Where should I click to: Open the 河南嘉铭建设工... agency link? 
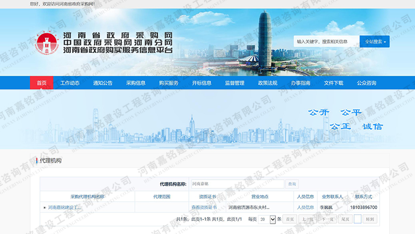[x=65, y=208]
